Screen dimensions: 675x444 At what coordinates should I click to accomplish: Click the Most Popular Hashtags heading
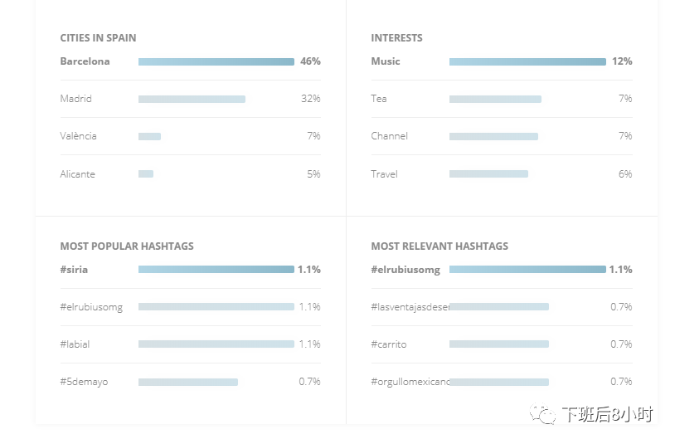click(x=127, y=246)
